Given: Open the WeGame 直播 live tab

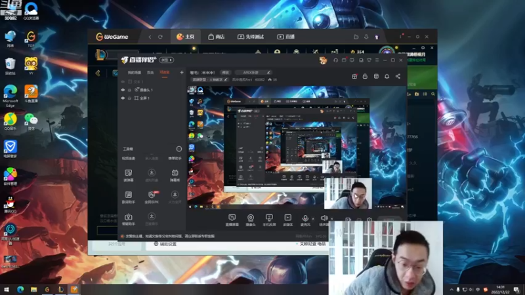Looking at the screenshot, I should click(x=286, y=37).
